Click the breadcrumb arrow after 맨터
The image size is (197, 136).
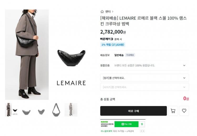click(x=113, y=12)
